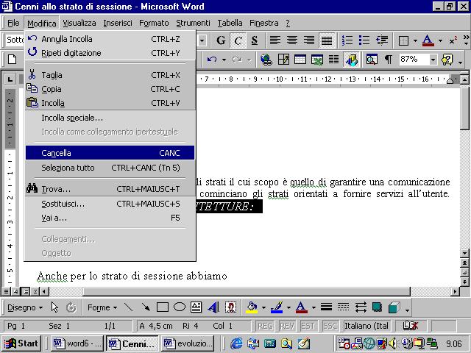Select the Line drawing tool
The height and width of the screenshot is (353, 471).
coord(129,307)
